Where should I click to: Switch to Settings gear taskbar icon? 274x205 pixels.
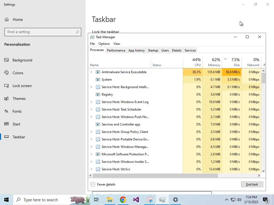pyautogui.click(x=176, y=200)
